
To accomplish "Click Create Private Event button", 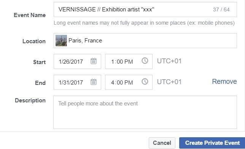I will click(212, 143).
